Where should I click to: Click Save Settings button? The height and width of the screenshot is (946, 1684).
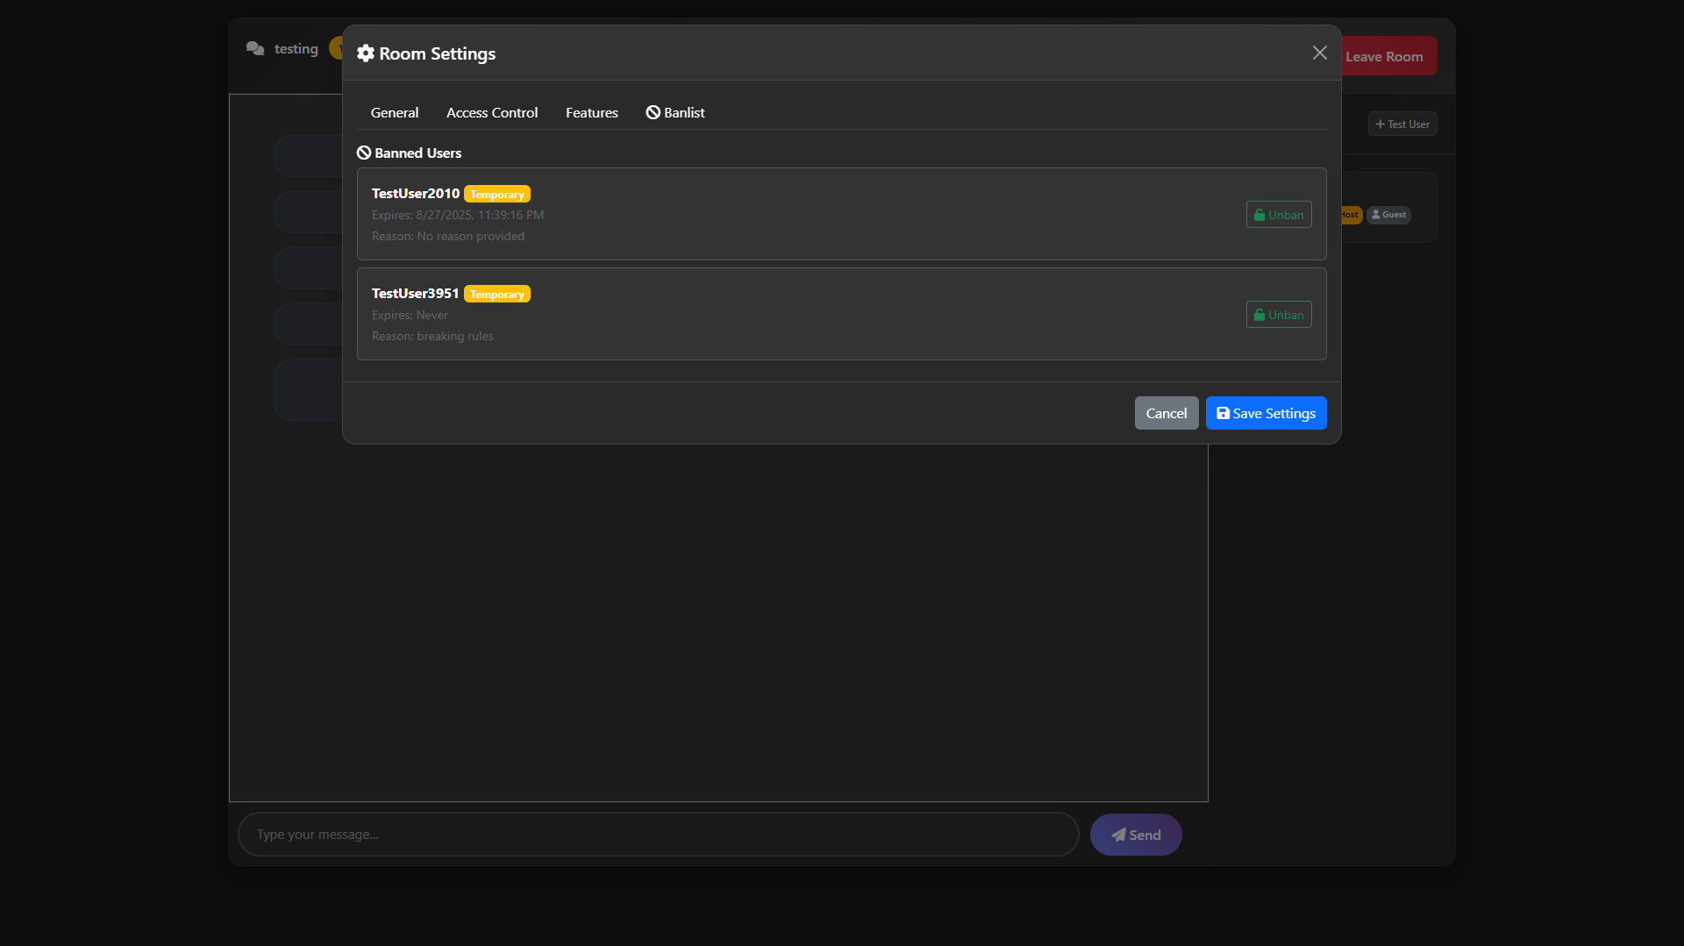[x=1266, y=413]
